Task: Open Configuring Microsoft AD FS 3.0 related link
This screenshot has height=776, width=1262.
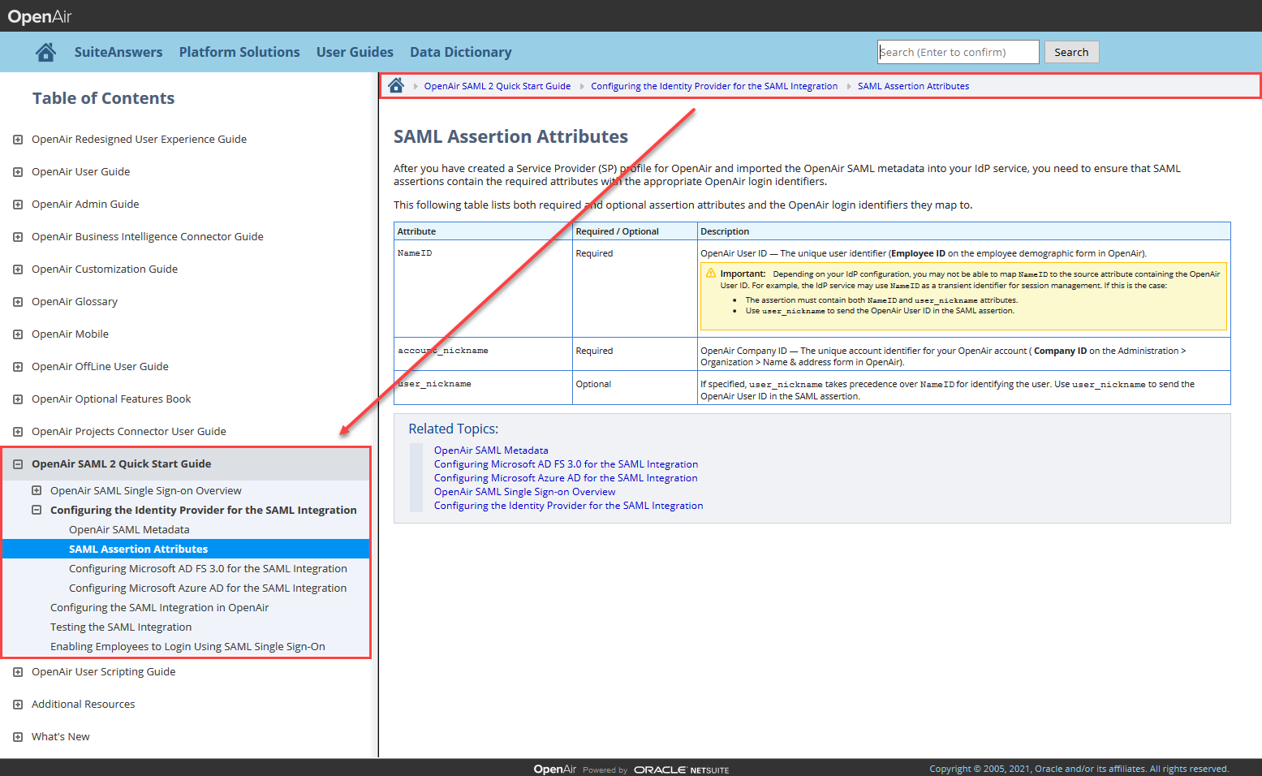Action: [x=566, y=464]
